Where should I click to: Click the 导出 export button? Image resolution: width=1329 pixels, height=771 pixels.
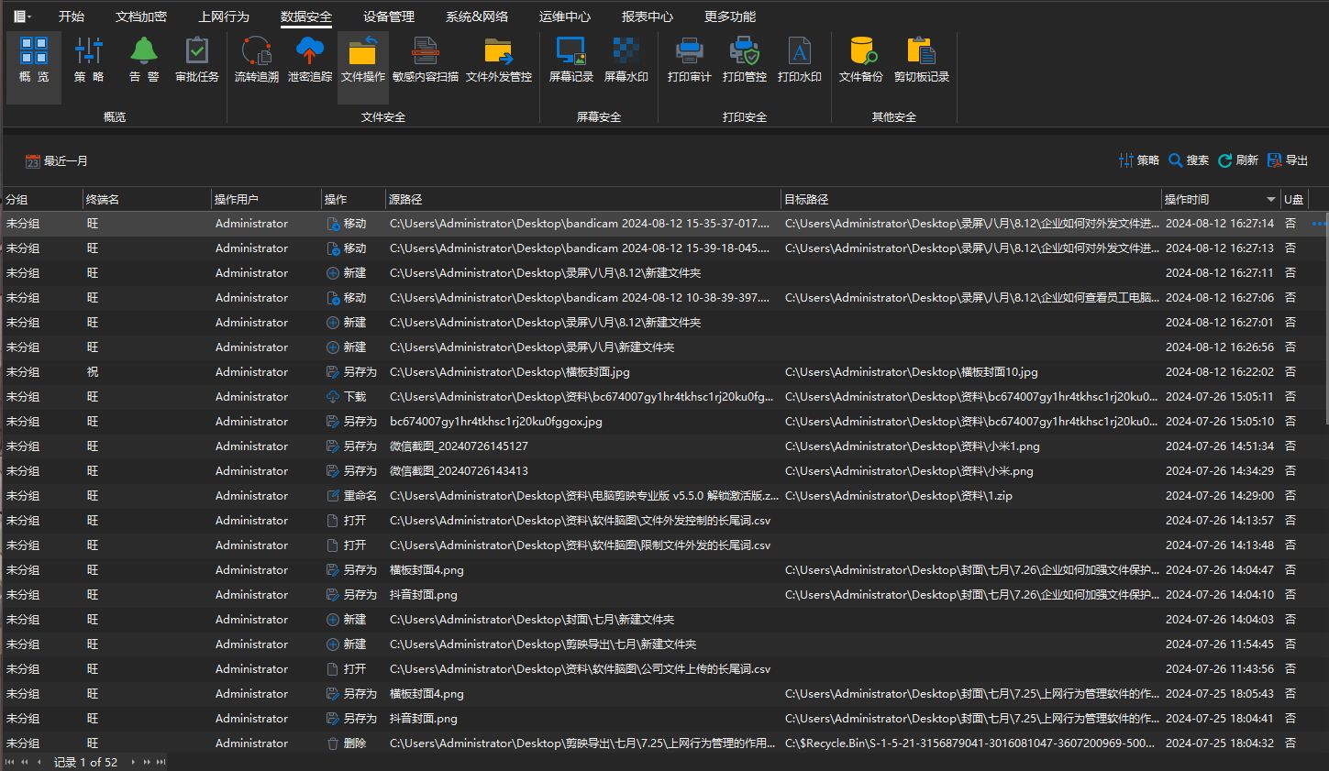click(1288, 160)
